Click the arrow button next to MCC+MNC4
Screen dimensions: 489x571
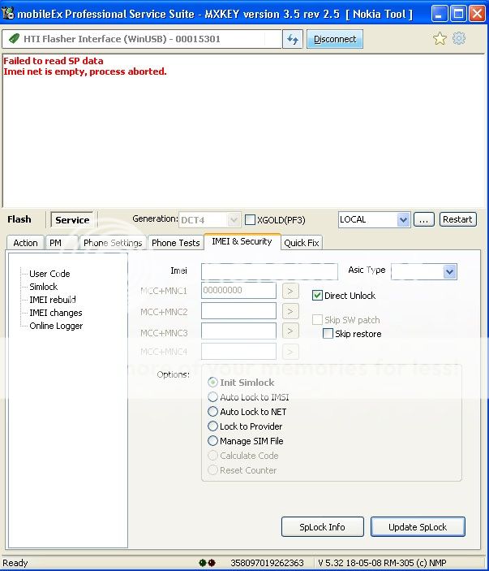click(x=290, y=352)
